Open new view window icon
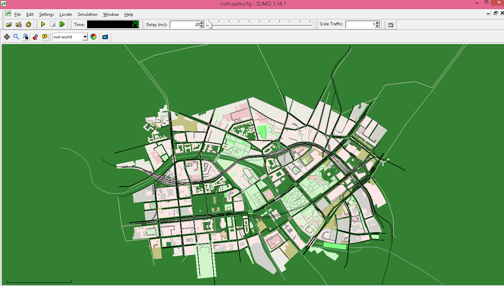The height and width of the screenshot is (286, 504). [x=391, y=24]
